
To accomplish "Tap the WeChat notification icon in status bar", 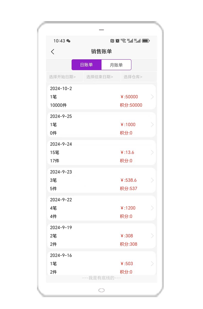I will point(68,41).
